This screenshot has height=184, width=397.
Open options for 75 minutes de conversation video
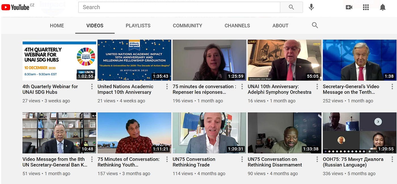pos(242,86)
